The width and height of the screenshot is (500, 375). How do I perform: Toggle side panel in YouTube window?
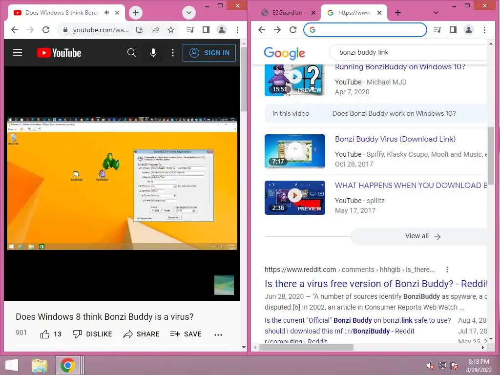coord(206,30)
